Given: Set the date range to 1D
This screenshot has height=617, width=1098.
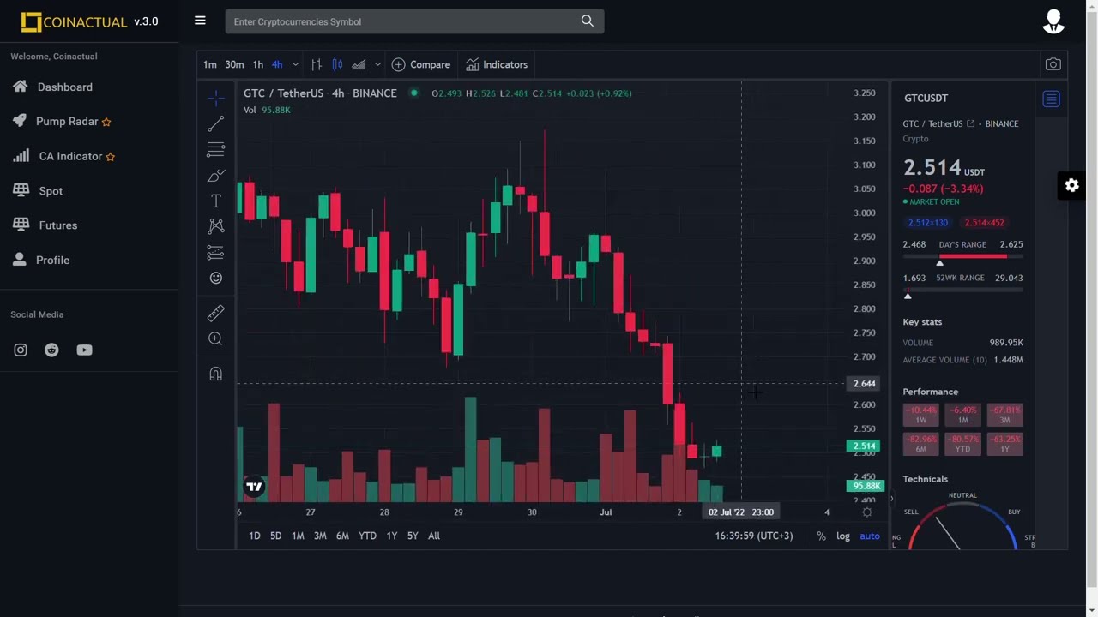Looking at the screenshot, I should click(x=255, y=536).
